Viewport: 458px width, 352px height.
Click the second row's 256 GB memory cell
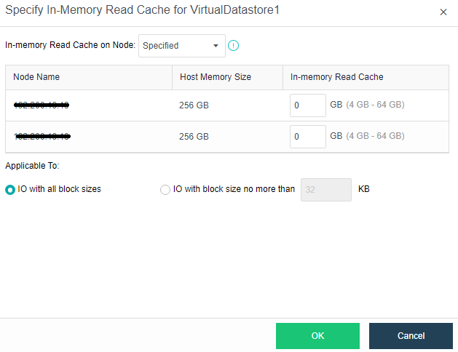coord(194,136)
